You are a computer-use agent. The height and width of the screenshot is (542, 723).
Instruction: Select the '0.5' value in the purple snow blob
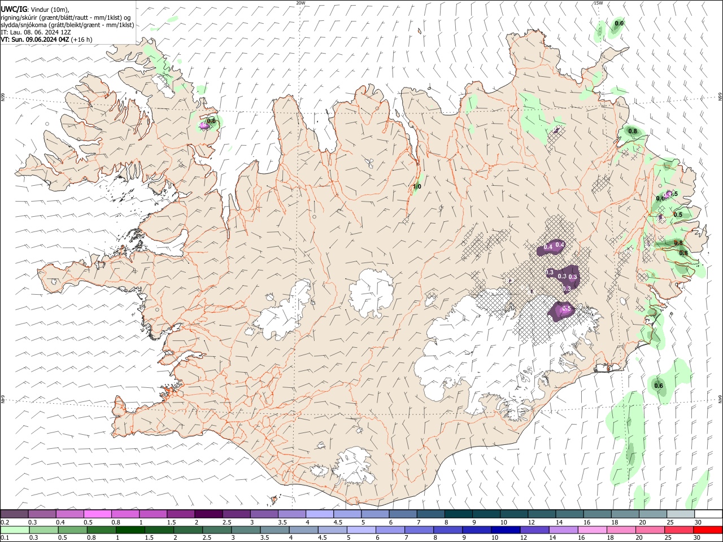pyautogui.click(x=567, y=308)
